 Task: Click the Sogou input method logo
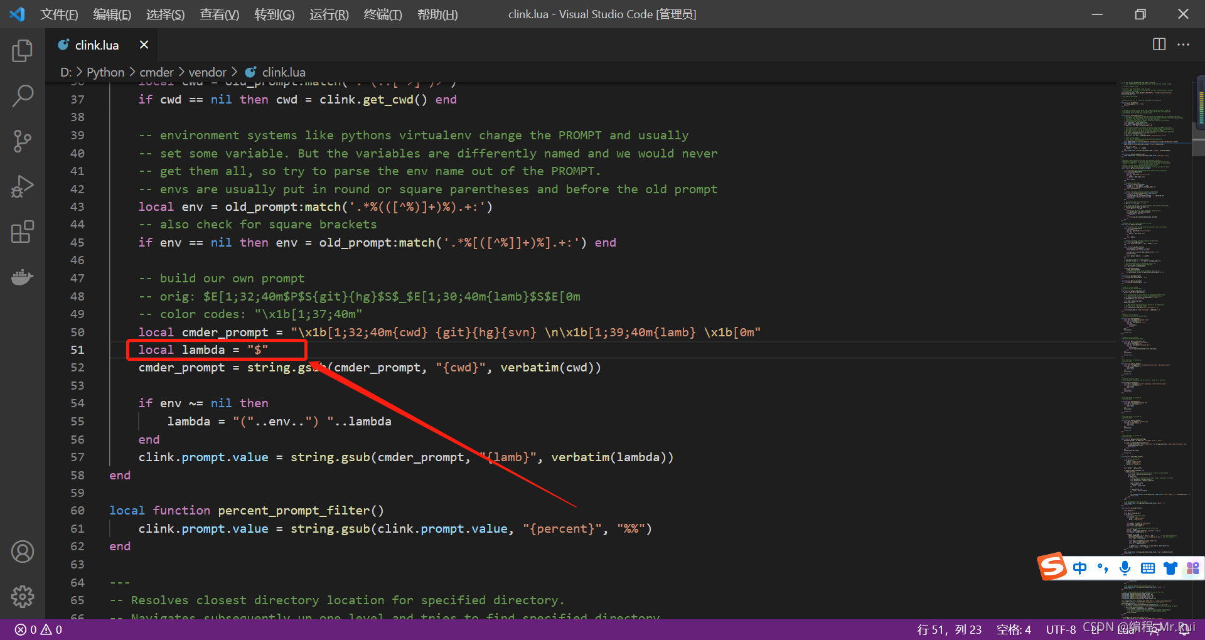[x=1052, y=567]
